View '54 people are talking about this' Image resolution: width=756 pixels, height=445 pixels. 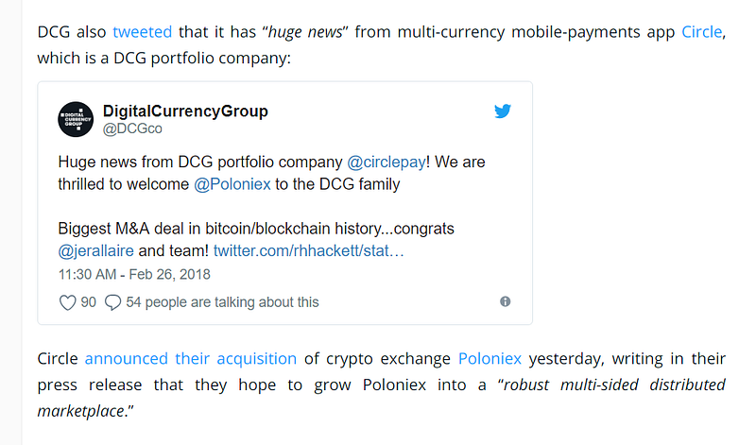[222, 302]
